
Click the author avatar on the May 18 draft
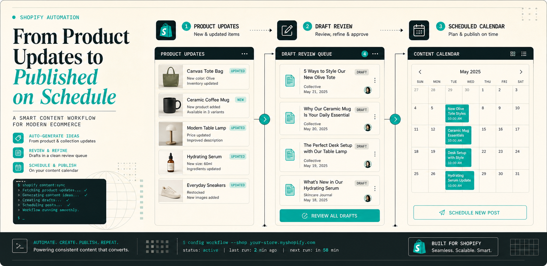click(x=368, y=198)
